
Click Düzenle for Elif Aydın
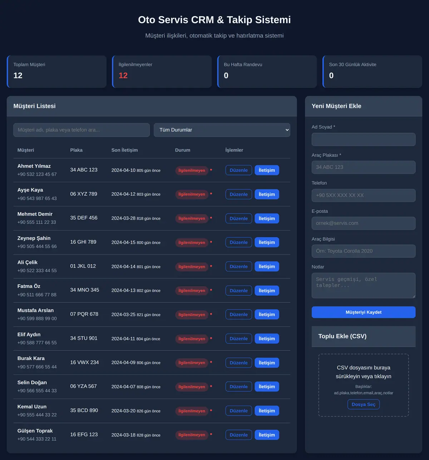click(x=239, y=339)
